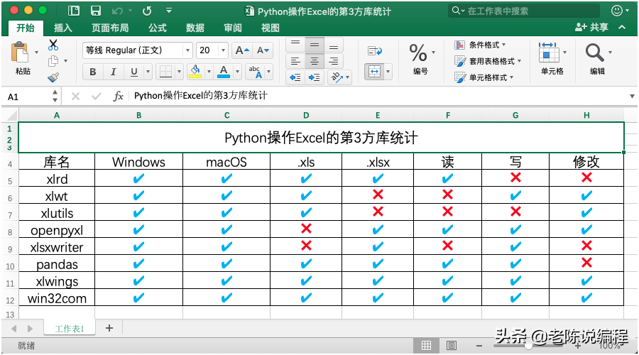Toggle align text left

(295, 62)
